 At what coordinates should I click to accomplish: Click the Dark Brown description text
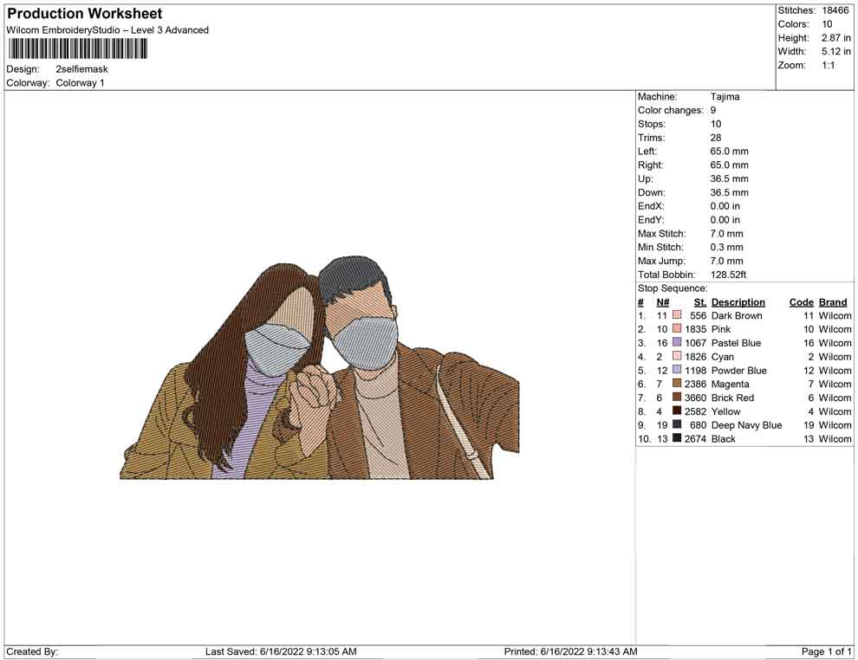(737, 315)
